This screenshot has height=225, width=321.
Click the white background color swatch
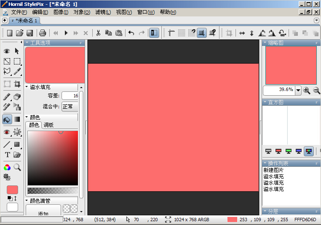(x=12, y=207)
